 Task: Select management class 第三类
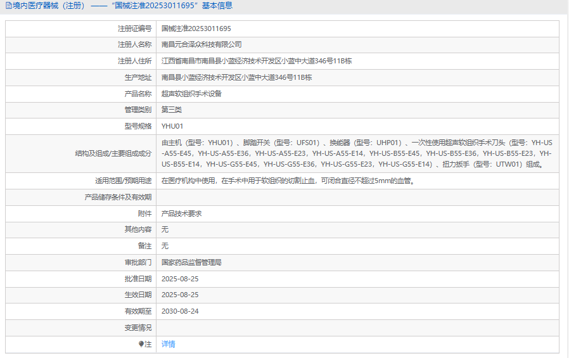click(x=172, y=110)
